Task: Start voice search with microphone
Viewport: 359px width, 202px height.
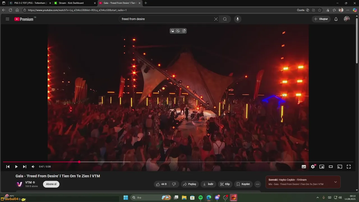Action: coord(238,19)
